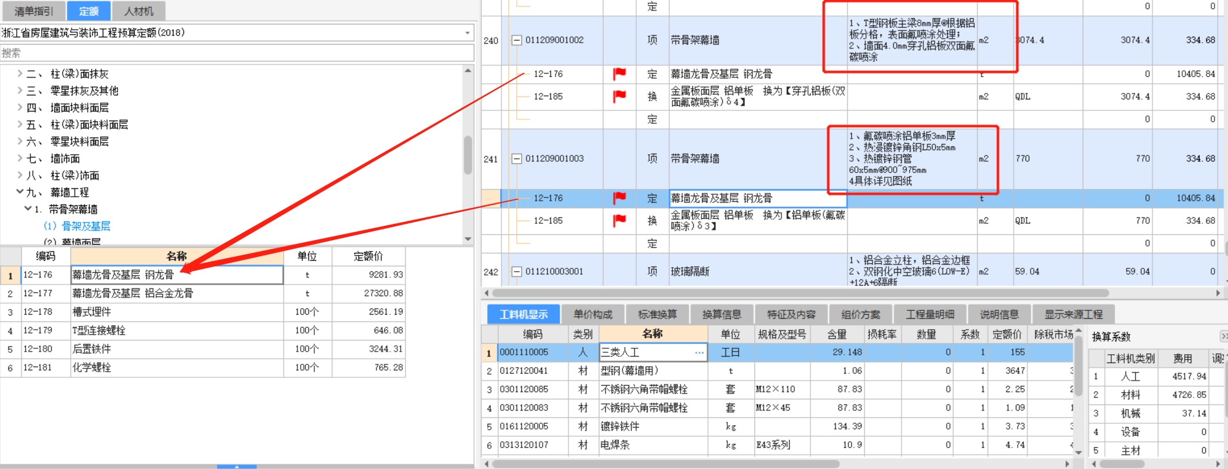Select the 机械 conversion coefficient row

1155,414
